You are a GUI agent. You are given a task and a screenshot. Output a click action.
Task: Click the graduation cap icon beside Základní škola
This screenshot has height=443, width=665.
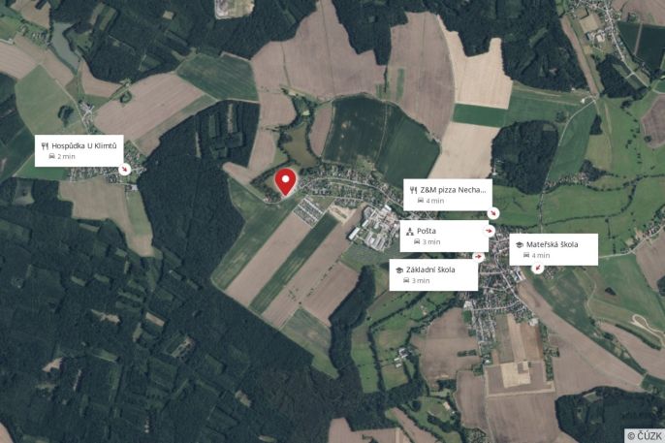(399, 270)
